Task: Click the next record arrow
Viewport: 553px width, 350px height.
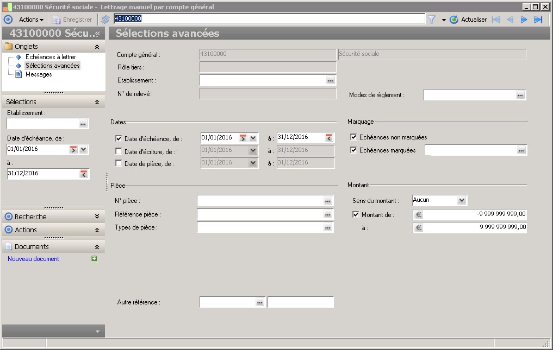Action: [524, 20]
